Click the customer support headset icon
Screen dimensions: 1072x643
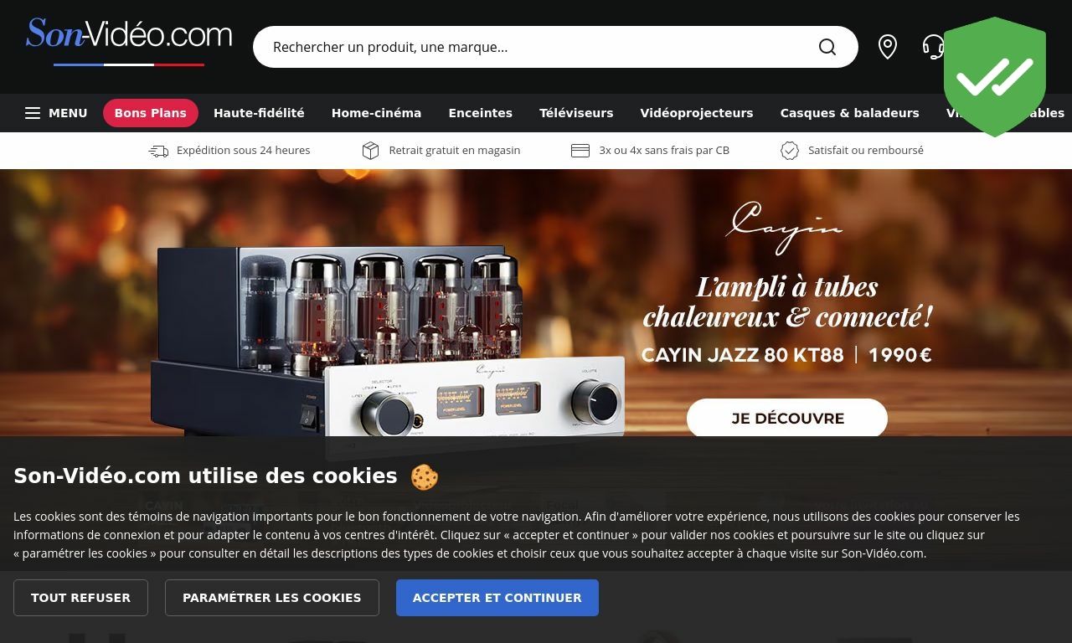tap(933, 47)
